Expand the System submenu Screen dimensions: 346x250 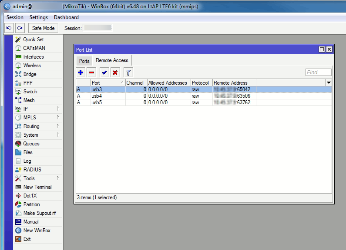click(x=58, y=135)
